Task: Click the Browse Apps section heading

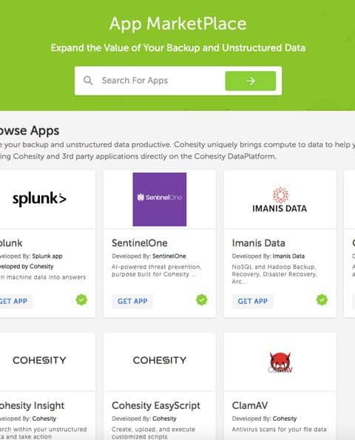Action: pyautogui.click(x=30, y=131)
